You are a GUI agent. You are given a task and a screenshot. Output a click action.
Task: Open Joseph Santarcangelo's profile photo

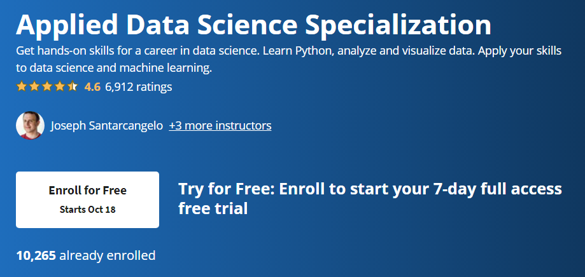tap(30, 125)
